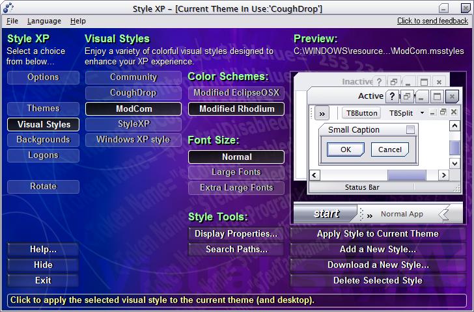
Task: Choose Modified Rhodium color scheme
Action: [236, 109]
